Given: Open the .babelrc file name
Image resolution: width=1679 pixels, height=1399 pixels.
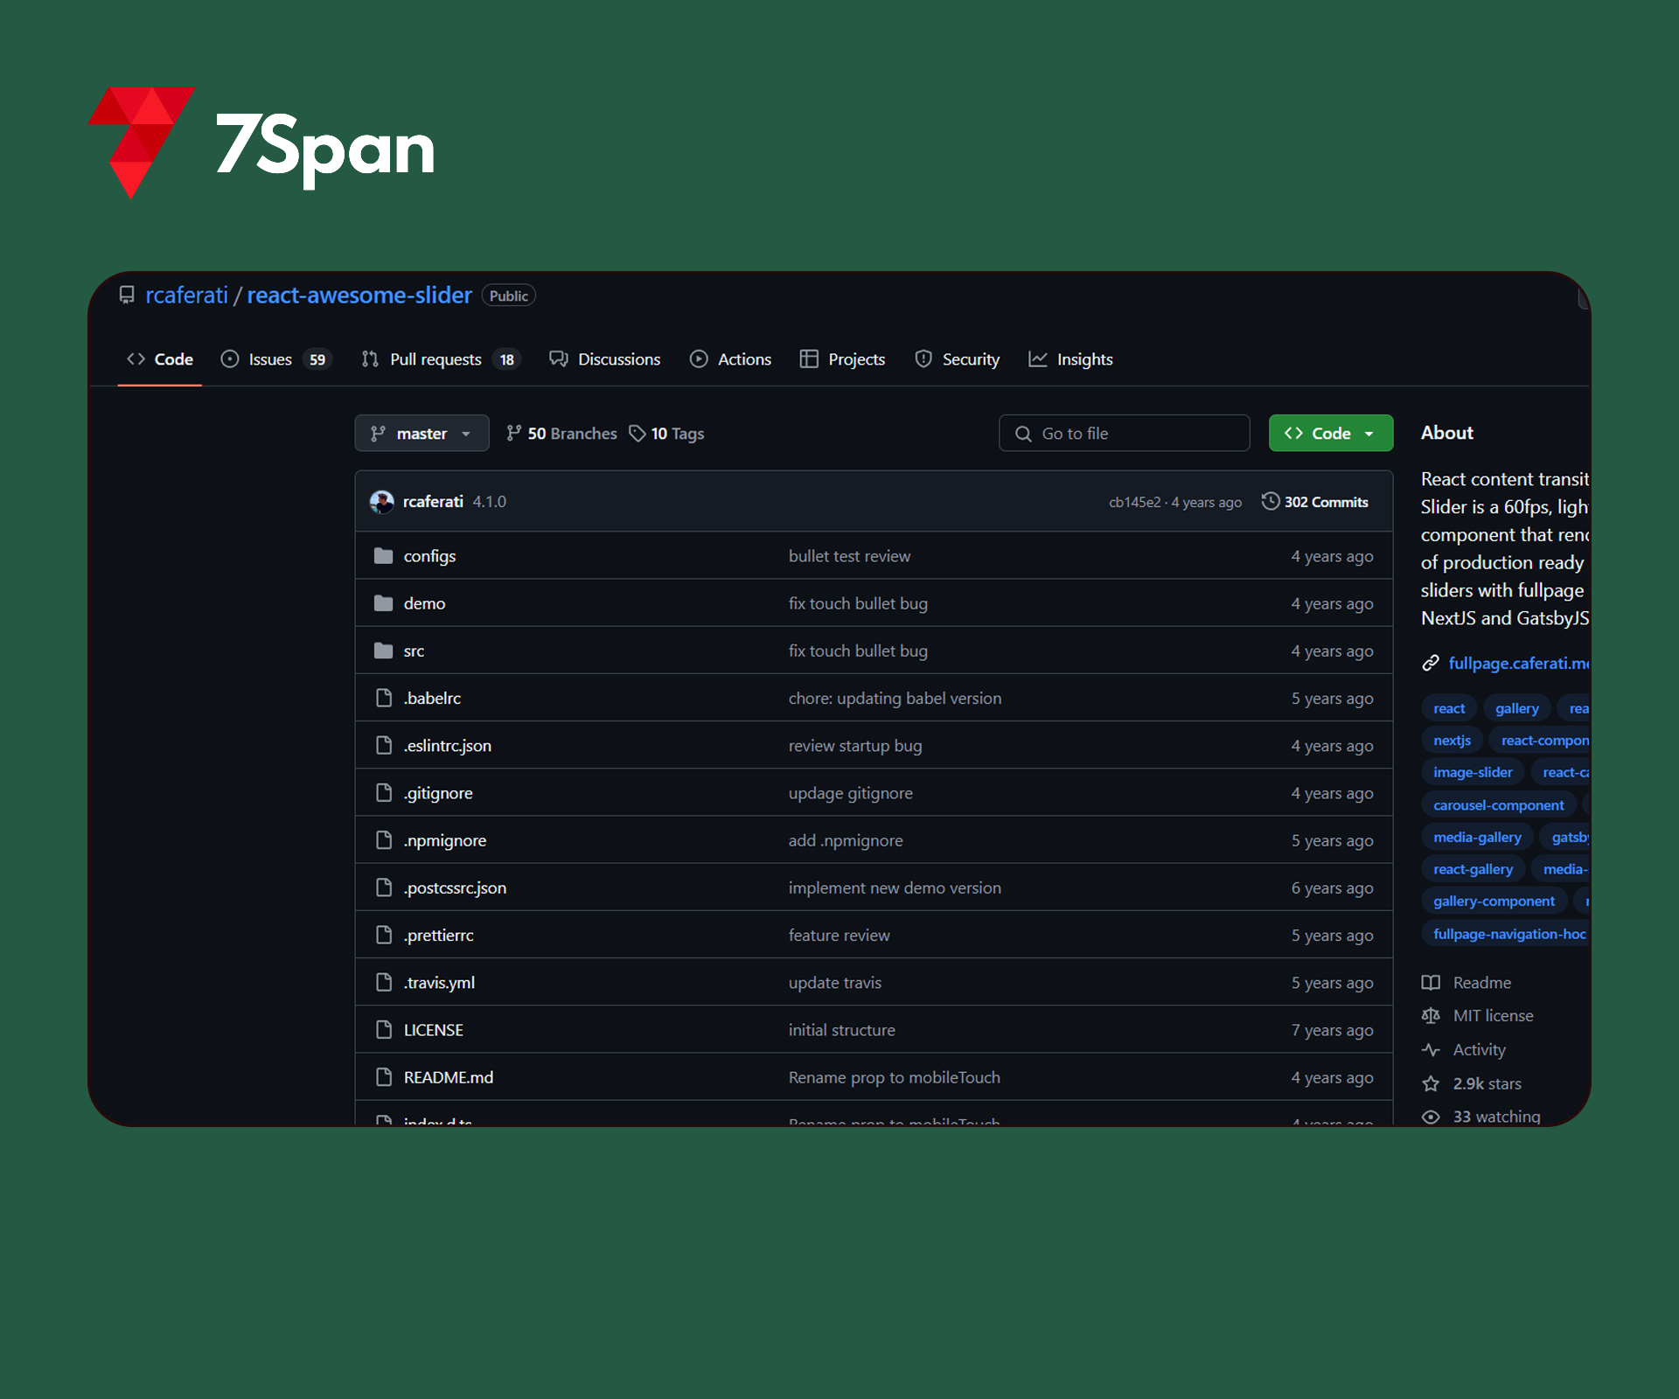Looking at the screenshot, I should point(432,698).
